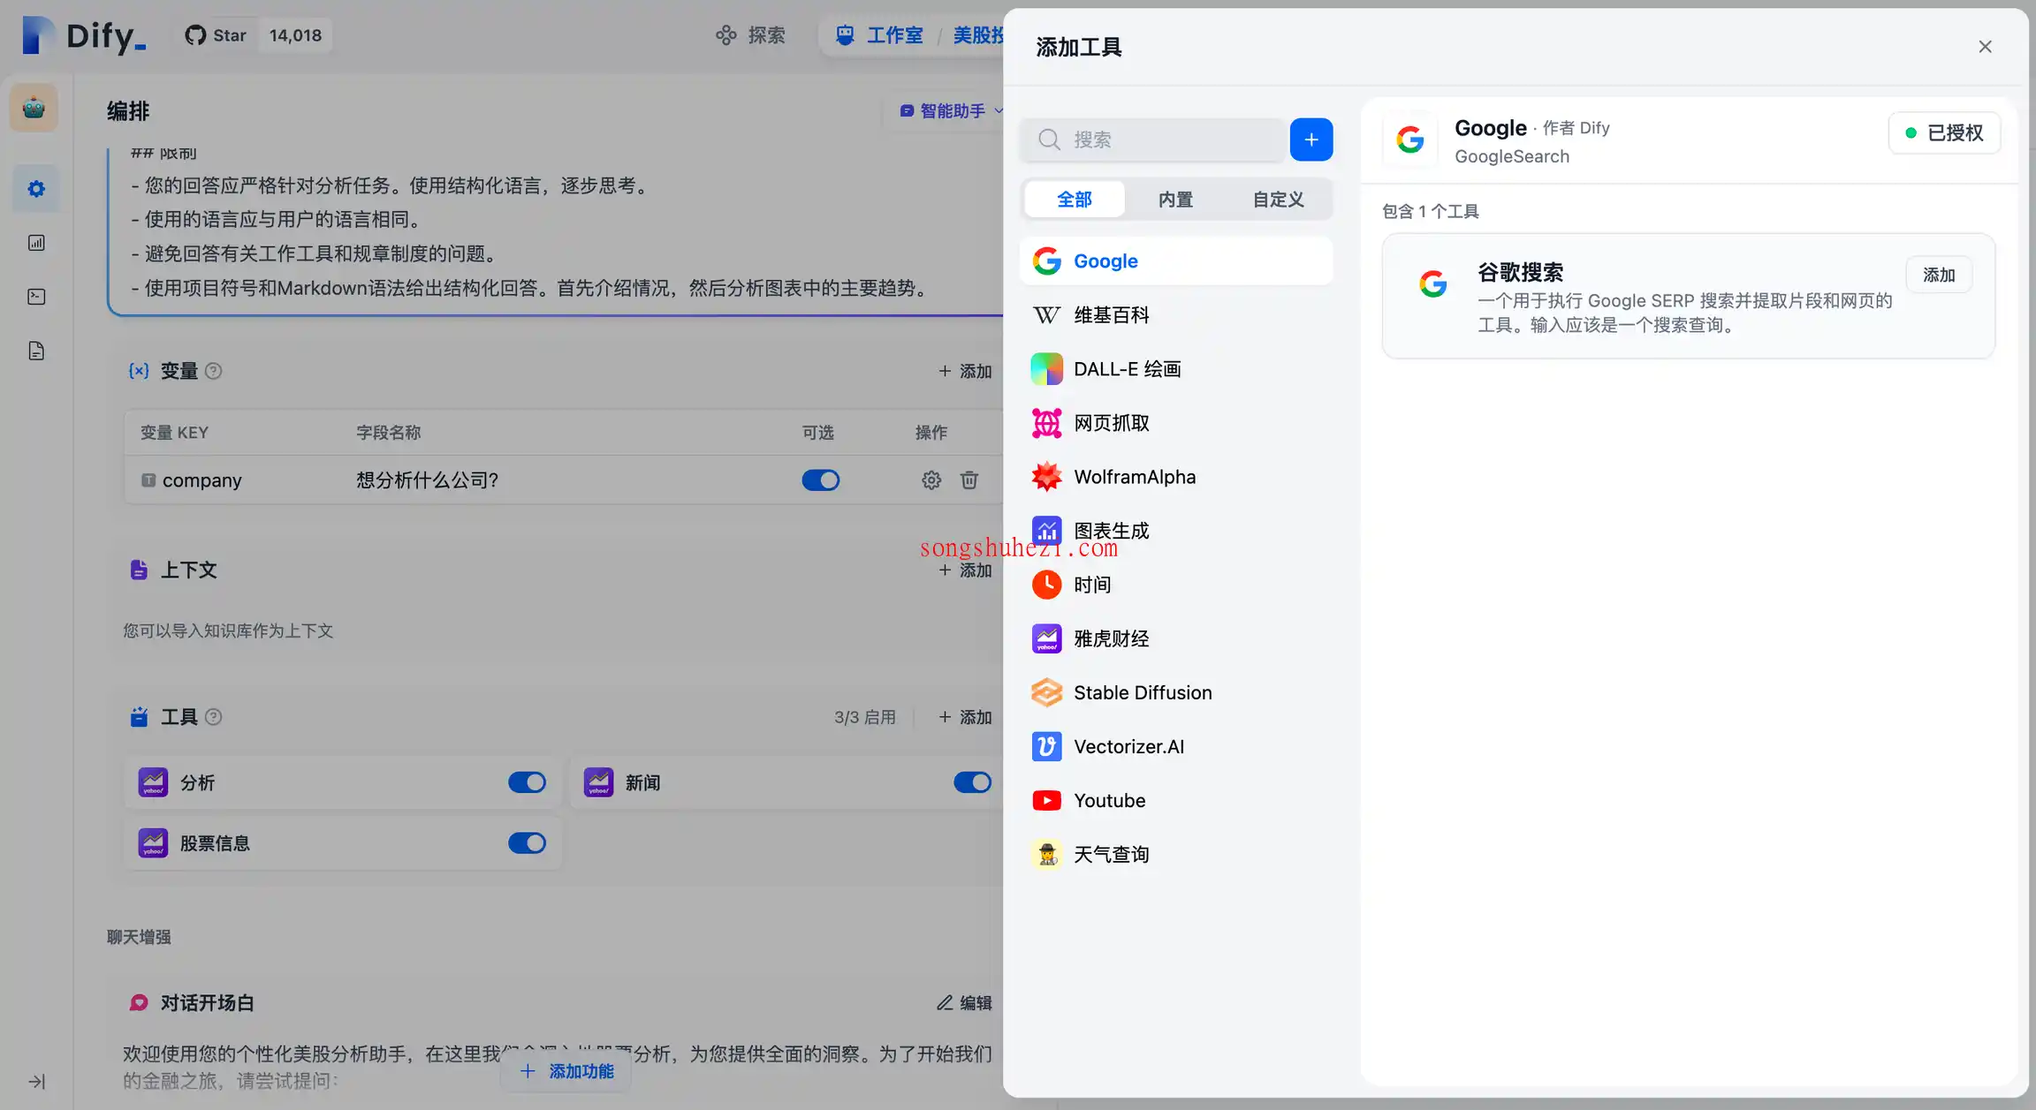Click the 新闻 Yahoo tool icon
Viewport: 2036px width, 1110px height.
click(598, 782)
